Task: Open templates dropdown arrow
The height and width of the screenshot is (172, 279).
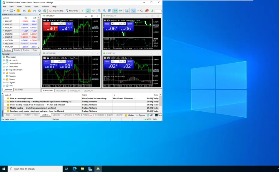Action: [x=14, y=11]
